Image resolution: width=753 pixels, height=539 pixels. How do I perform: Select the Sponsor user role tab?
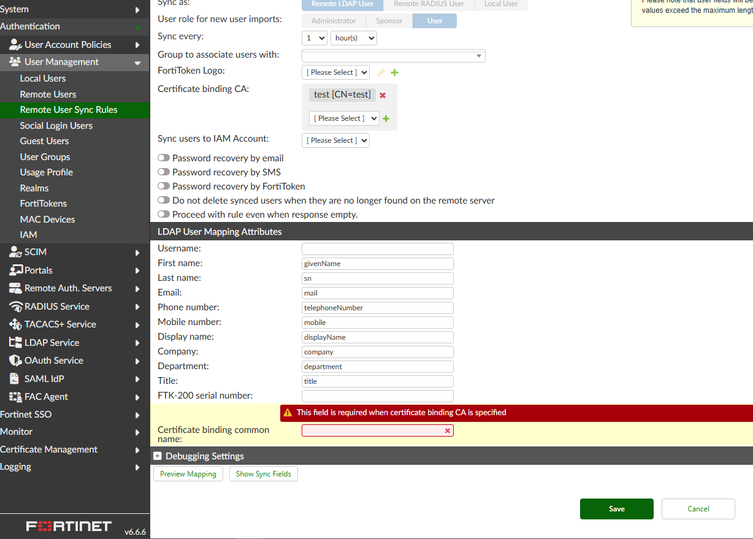389,21
